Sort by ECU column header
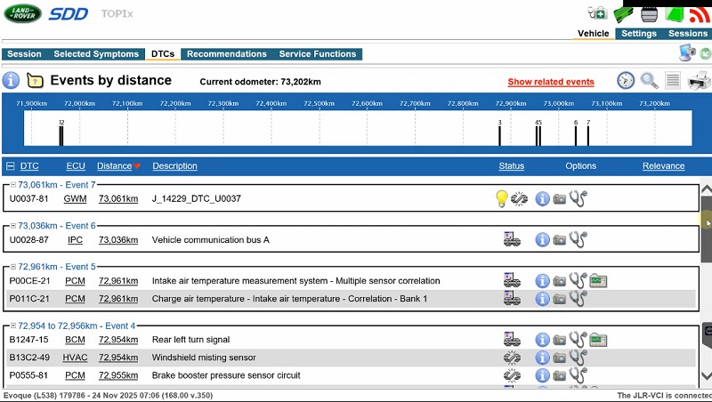Image resolution: width=712 pixels, height=402 pixels. (x=76, y=166)
